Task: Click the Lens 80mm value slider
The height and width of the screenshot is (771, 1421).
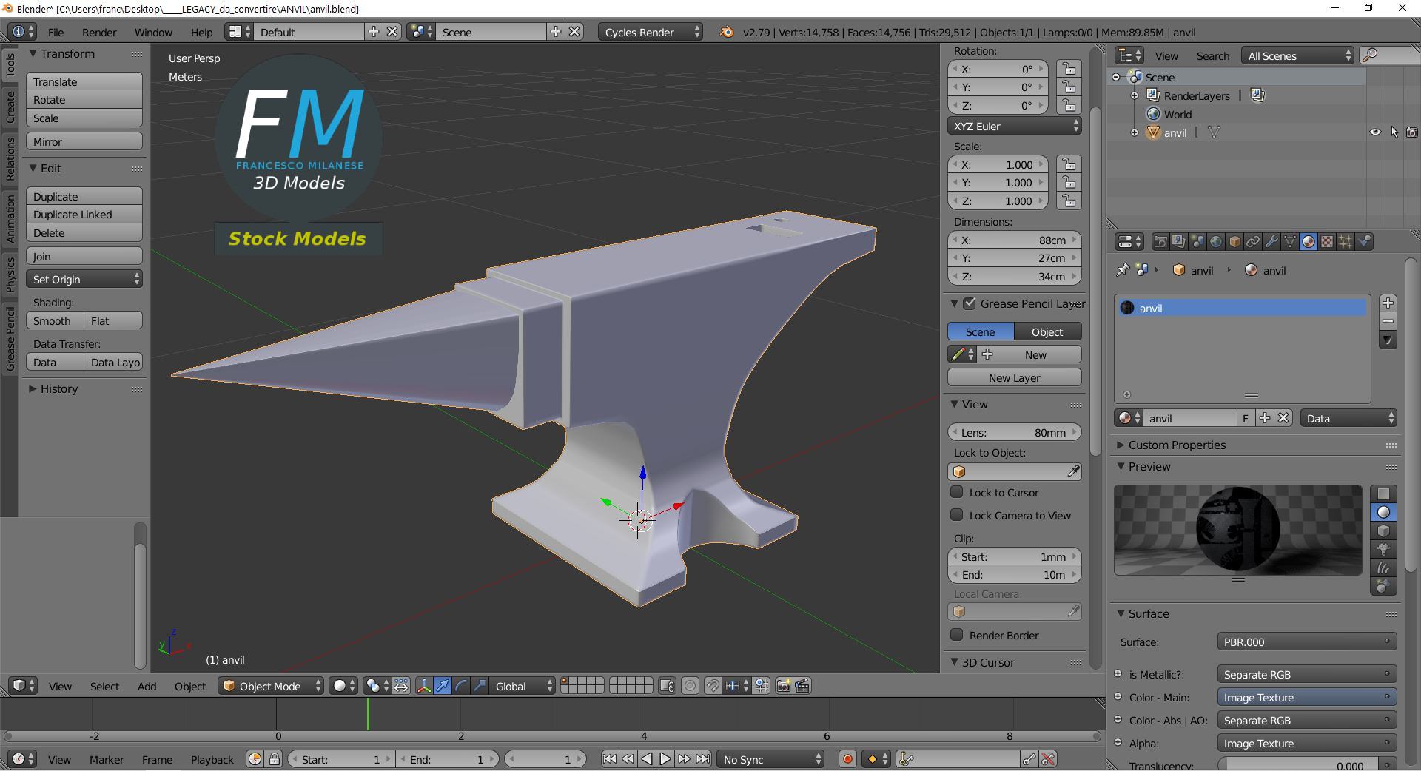Action: click(x=1014, y=432)
